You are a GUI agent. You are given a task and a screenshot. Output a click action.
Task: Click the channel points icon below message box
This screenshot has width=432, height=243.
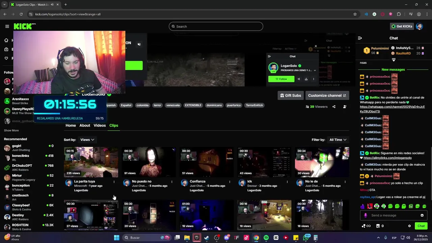pos(366,226)
